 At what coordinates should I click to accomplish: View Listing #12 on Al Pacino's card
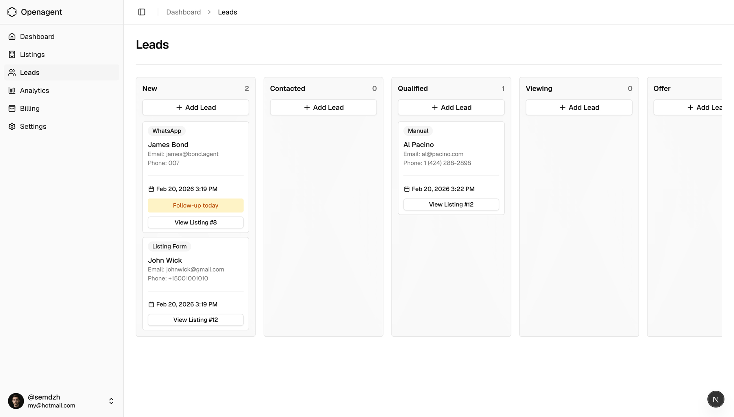[x=451, y=204]
